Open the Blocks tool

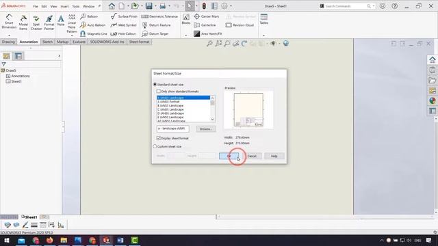(186, 19)
